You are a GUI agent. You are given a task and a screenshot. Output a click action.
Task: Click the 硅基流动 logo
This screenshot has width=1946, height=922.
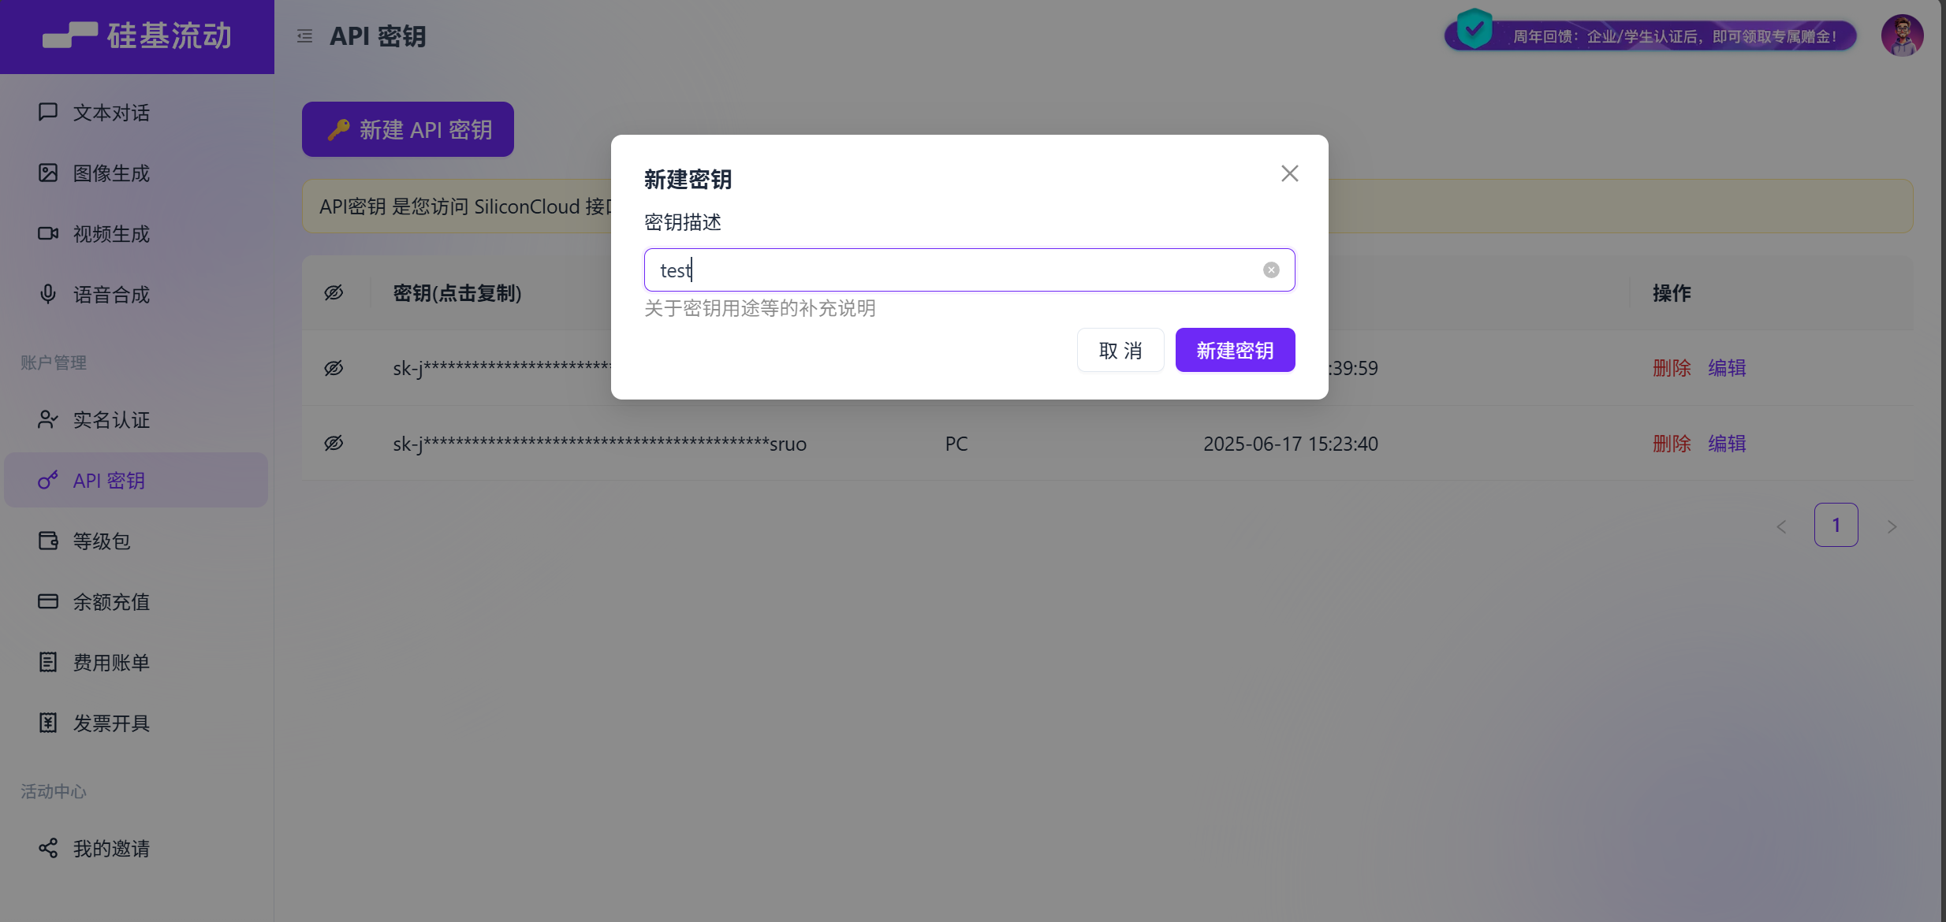tap(136, 35)
